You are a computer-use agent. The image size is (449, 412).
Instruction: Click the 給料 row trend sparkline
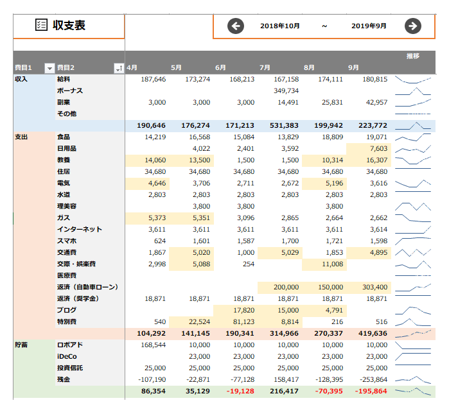point(413,79)
